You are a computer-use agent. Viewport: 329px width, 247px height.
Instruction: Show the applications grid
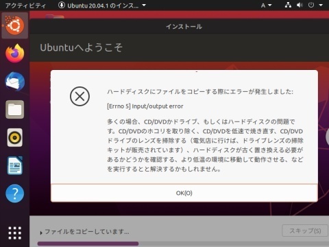pyautogui.click(x=14, y=233)
